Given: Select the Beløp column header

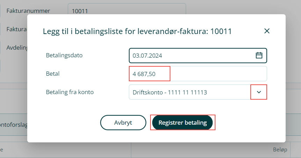Looking at the screenshot, I should (x=280, y=150).
